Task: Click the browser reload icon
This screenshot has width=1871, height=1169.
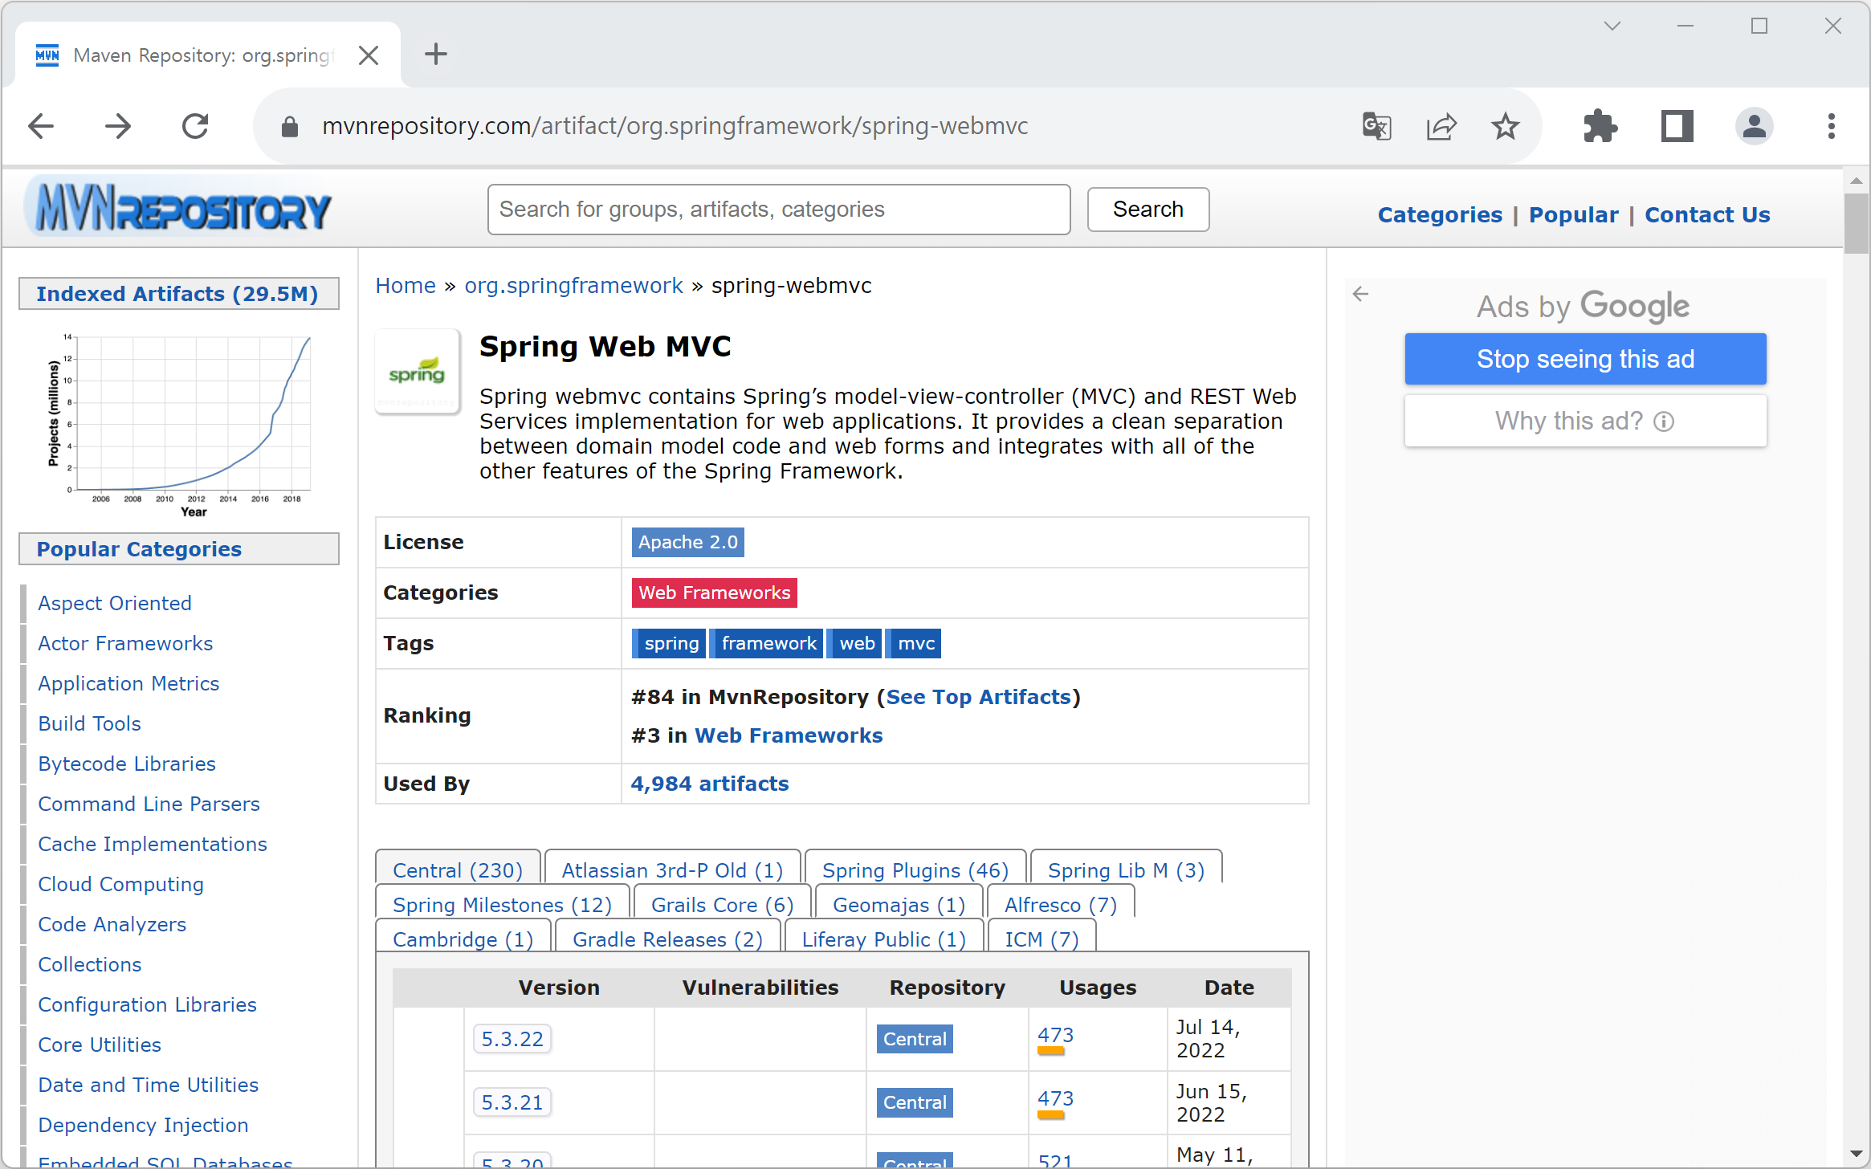Action: [195, 126]
